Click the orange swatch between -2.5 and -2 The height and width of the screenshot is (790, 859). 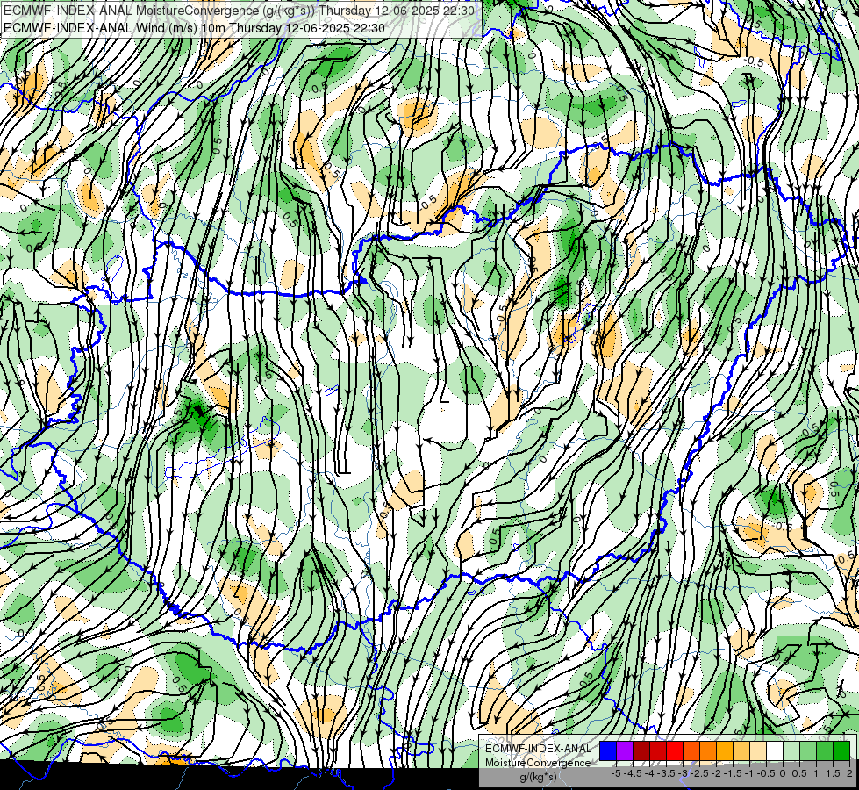pyautogui.click(x=708, y=751)
